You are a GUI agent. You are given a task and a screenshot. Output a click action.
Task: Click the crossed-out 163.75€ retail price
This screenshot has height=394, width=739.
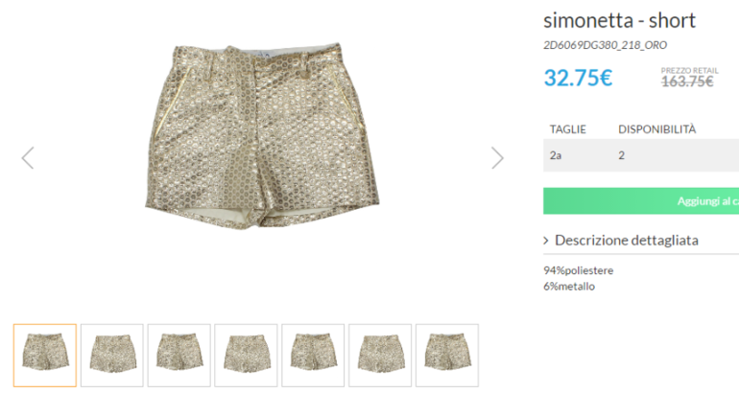coord(687,81)
